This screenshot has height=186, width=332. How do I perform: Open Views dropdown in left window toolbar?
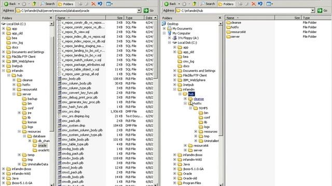[x=109, y=4]
